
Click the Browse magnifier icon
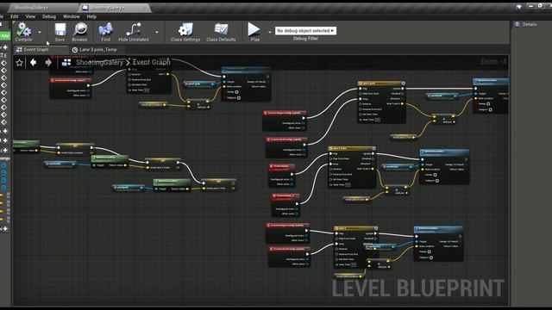coord(80,29)
